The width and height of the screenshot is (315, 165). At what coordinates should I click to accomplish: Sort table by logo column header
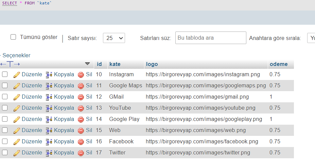152,64
